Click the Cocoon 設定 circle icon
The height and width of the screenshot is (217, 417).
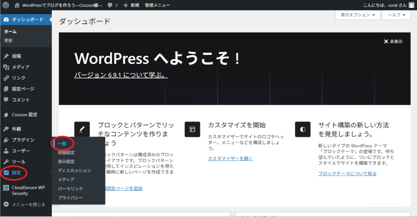pos(6,115)
